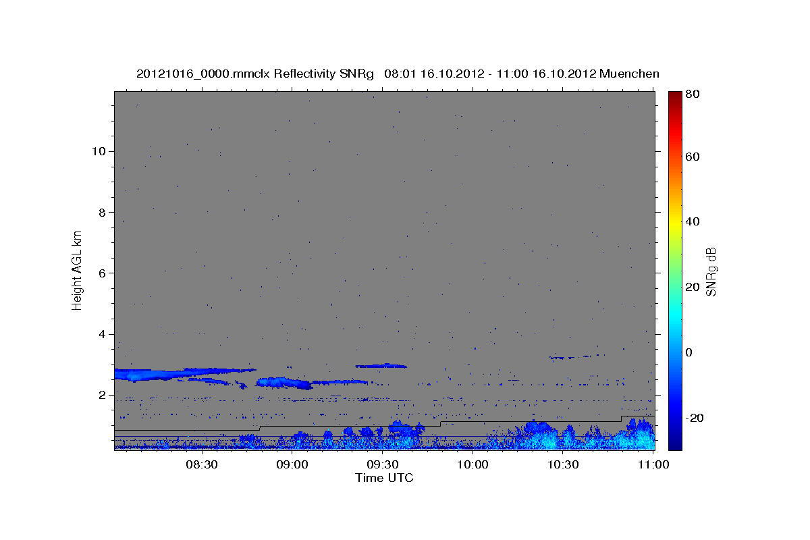
Task: Click the cloud echo near 09:00 at 2.4 km
Action: [x=285, y=383]
